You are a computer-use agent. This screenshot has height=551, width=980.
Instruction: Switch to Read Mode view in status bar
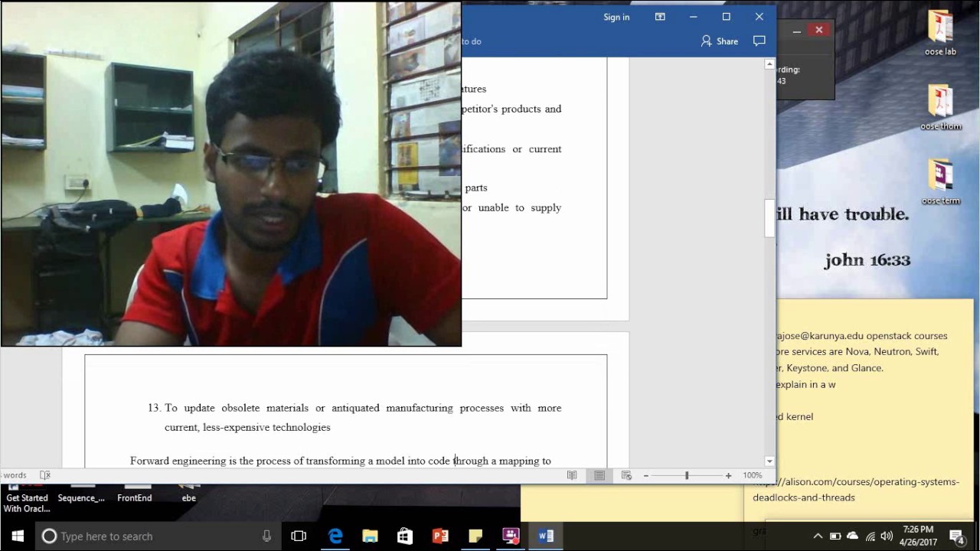572,475
